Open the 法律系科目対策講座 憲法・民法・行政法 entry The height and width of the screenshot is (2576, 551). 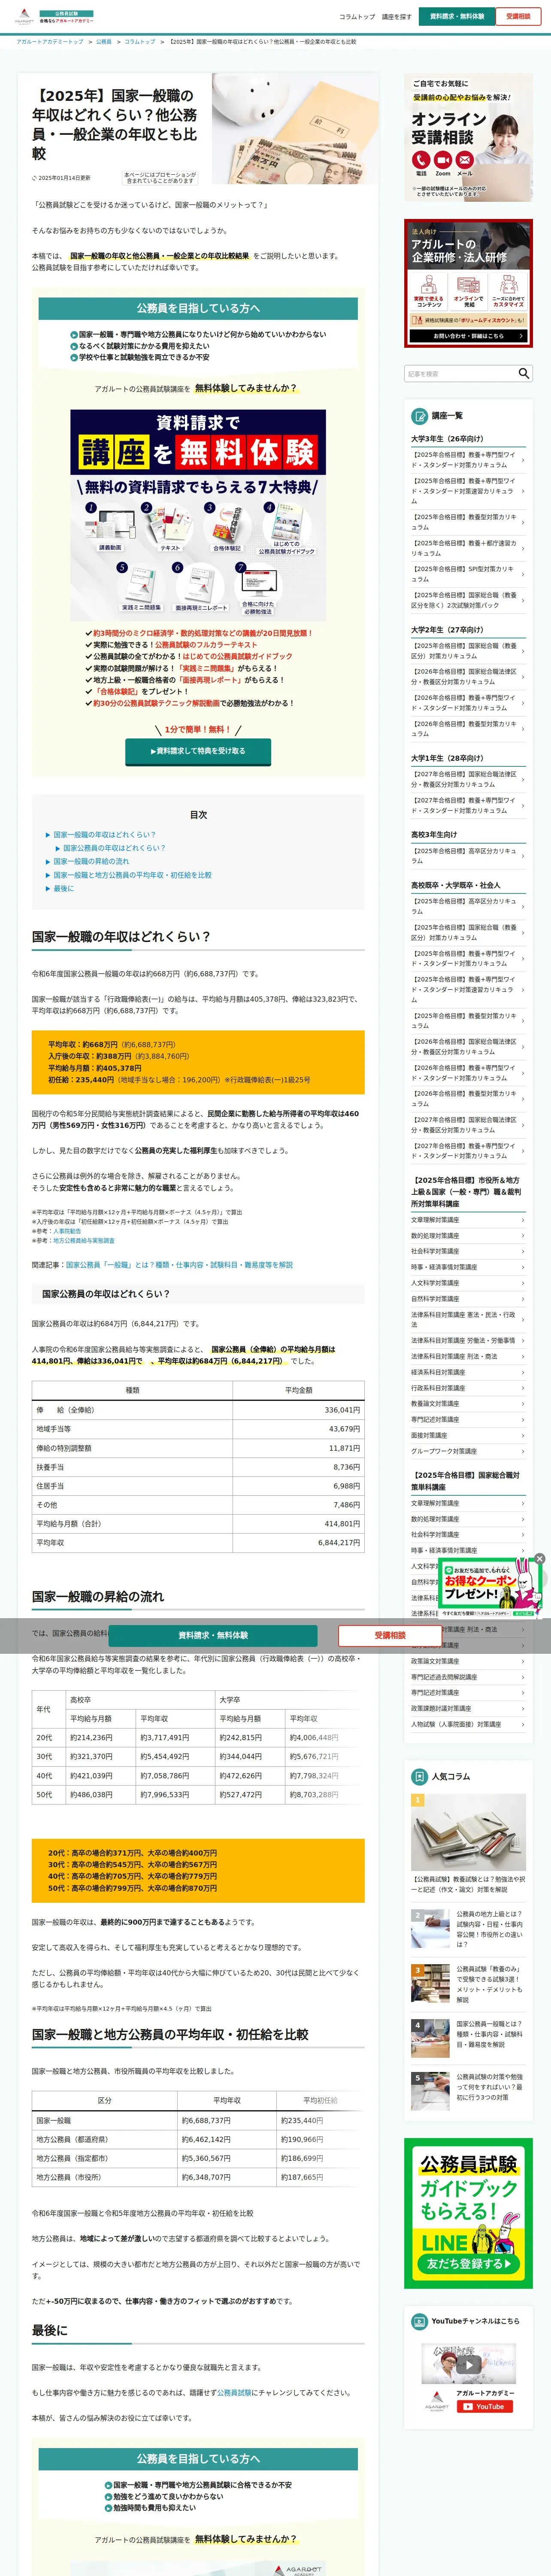point(468,1320)
